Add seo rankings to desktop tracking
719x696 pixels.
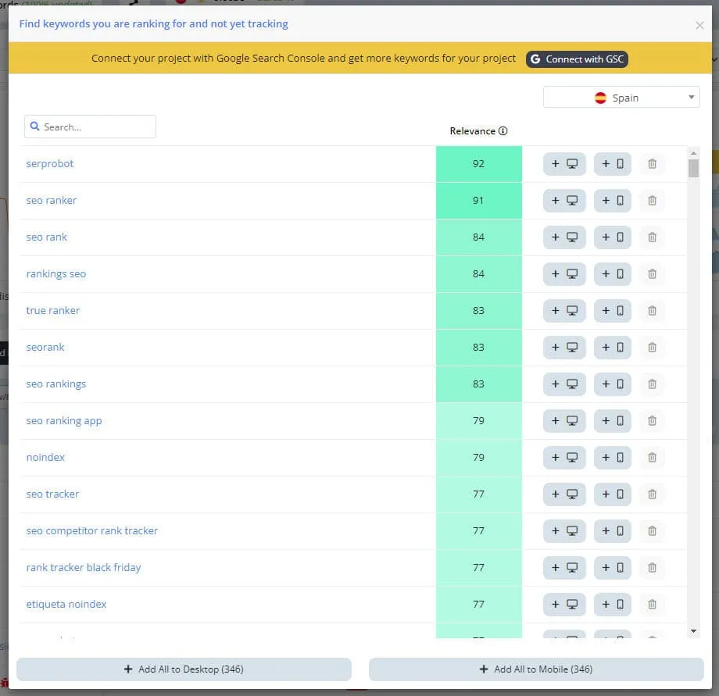click(x=564, y=384)
